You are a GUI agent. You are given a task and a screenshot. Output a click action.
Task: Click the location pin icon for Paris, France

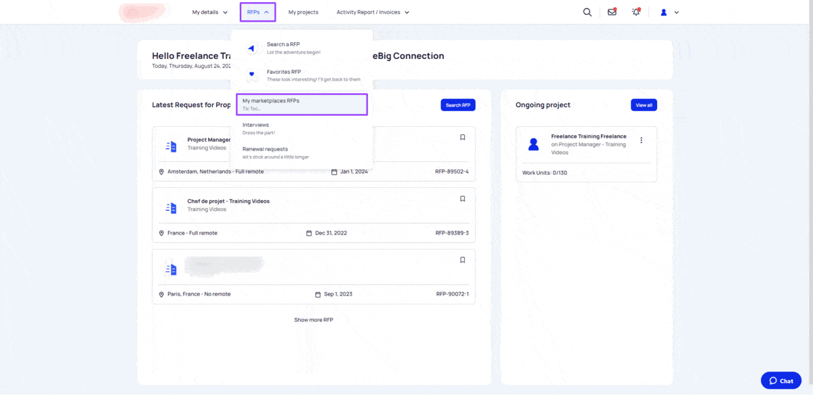161,294
